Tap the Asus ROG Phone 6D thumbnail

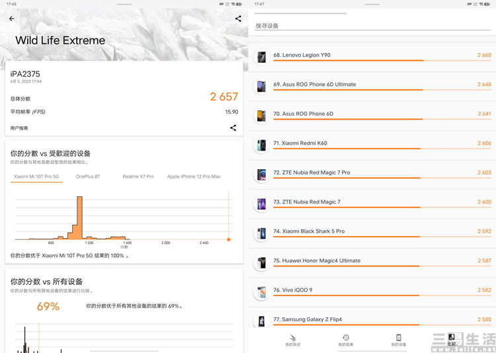262,116
